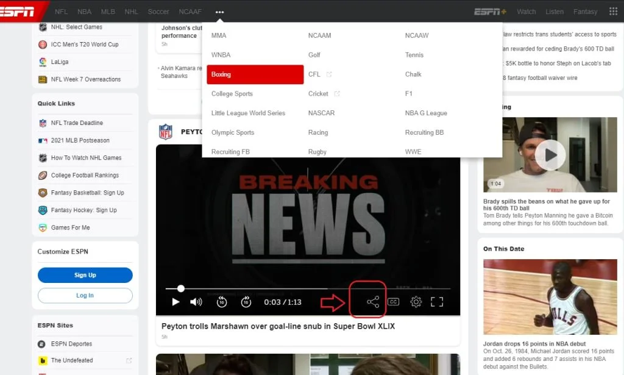Click the video progress bar scrubber
Screen dimensions: 624x375
181,288
